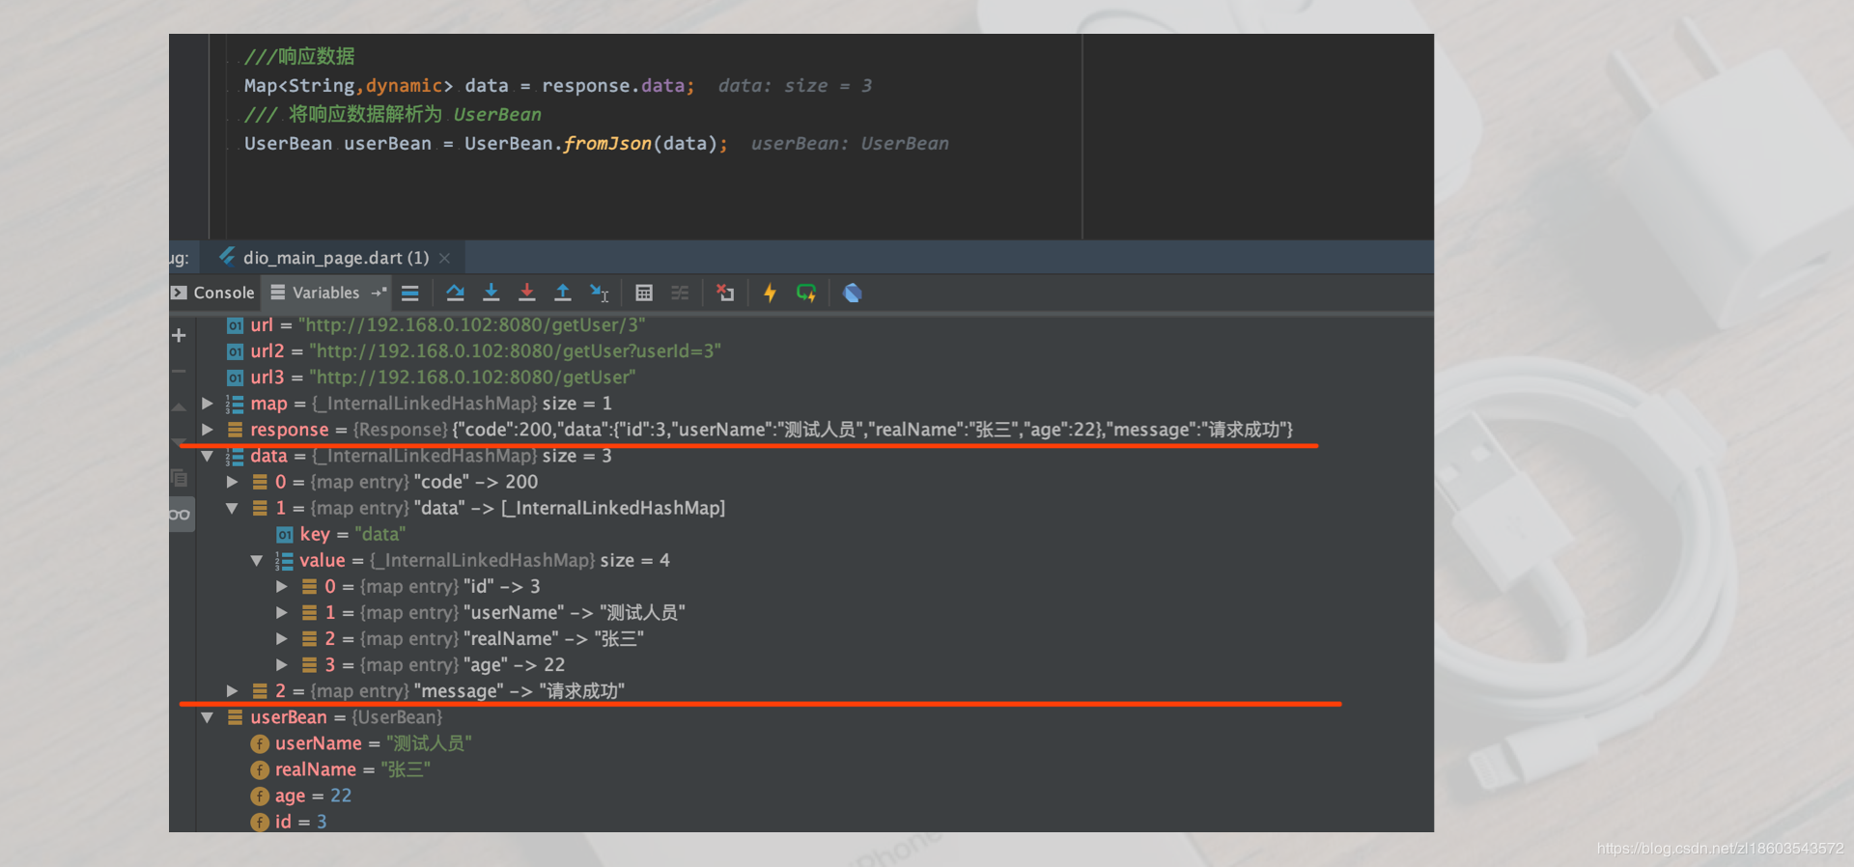The height and width of the screenshot is (867, 1854).
Task: Switch to the Console tab
Action: pyautogui.click(x=212, y=293)
